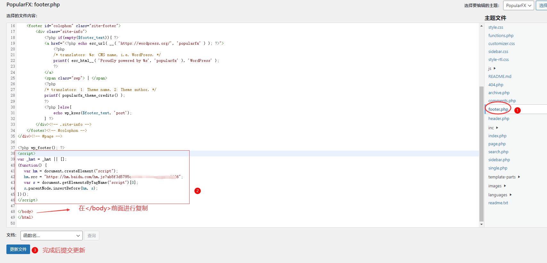
Task: Open index.php theme file
Action: [497, 136]
